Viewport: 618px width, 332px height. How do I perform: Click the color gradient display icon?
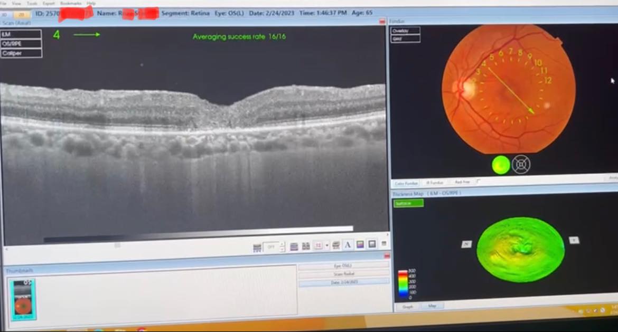(360, 245)
